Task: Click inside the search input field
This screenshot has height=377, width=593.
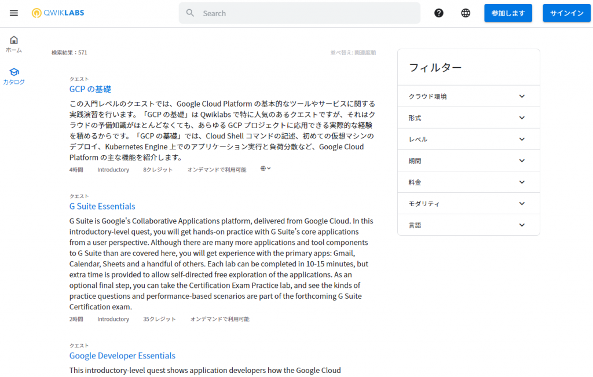Action: [x=301, y=13]
